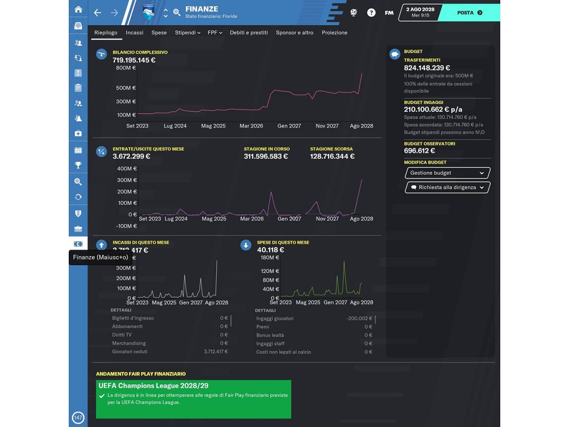This screenshot has width=569, height=427.
Task: Expand the FPF tab dropdown
Action: [x=215, y=33]
